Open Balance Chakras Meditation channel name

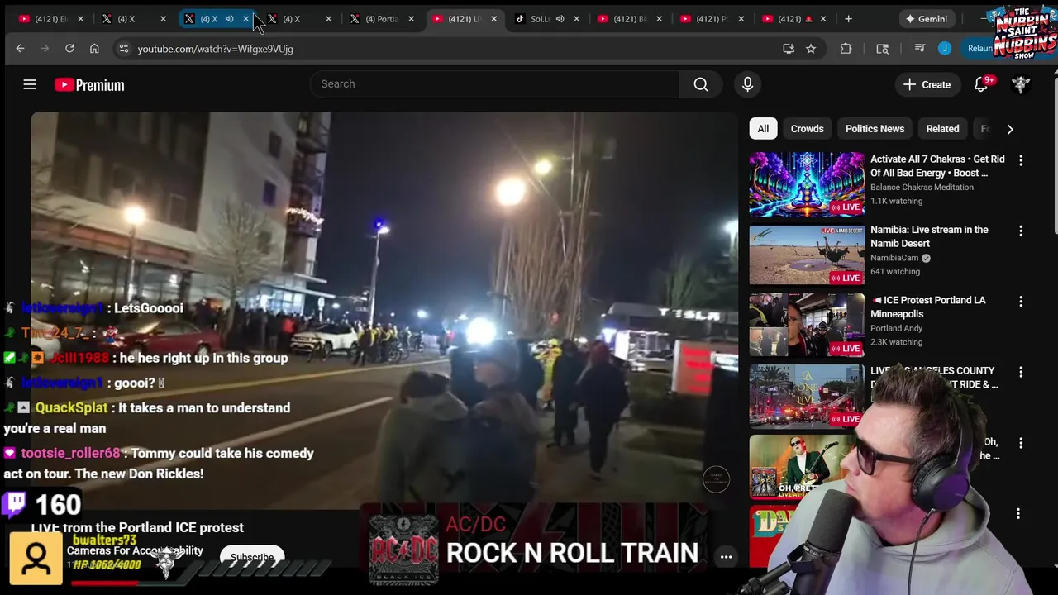(x=922, y=187)
